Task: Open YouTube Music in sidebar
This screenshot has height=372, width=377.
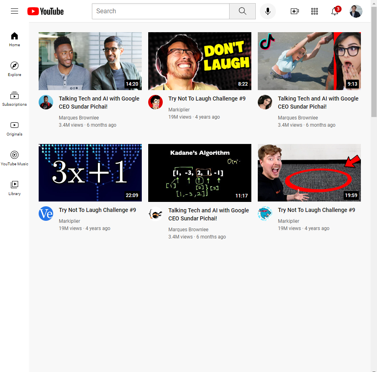Action: pyautogui.click(x=14, y=158)
